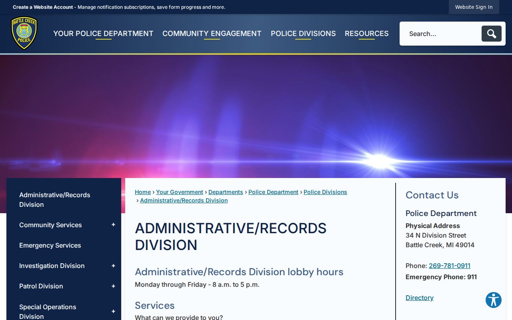The image size is (512, 320).
Task: Expand the Investigation Division submenu
Action: [x=113, y=266]
